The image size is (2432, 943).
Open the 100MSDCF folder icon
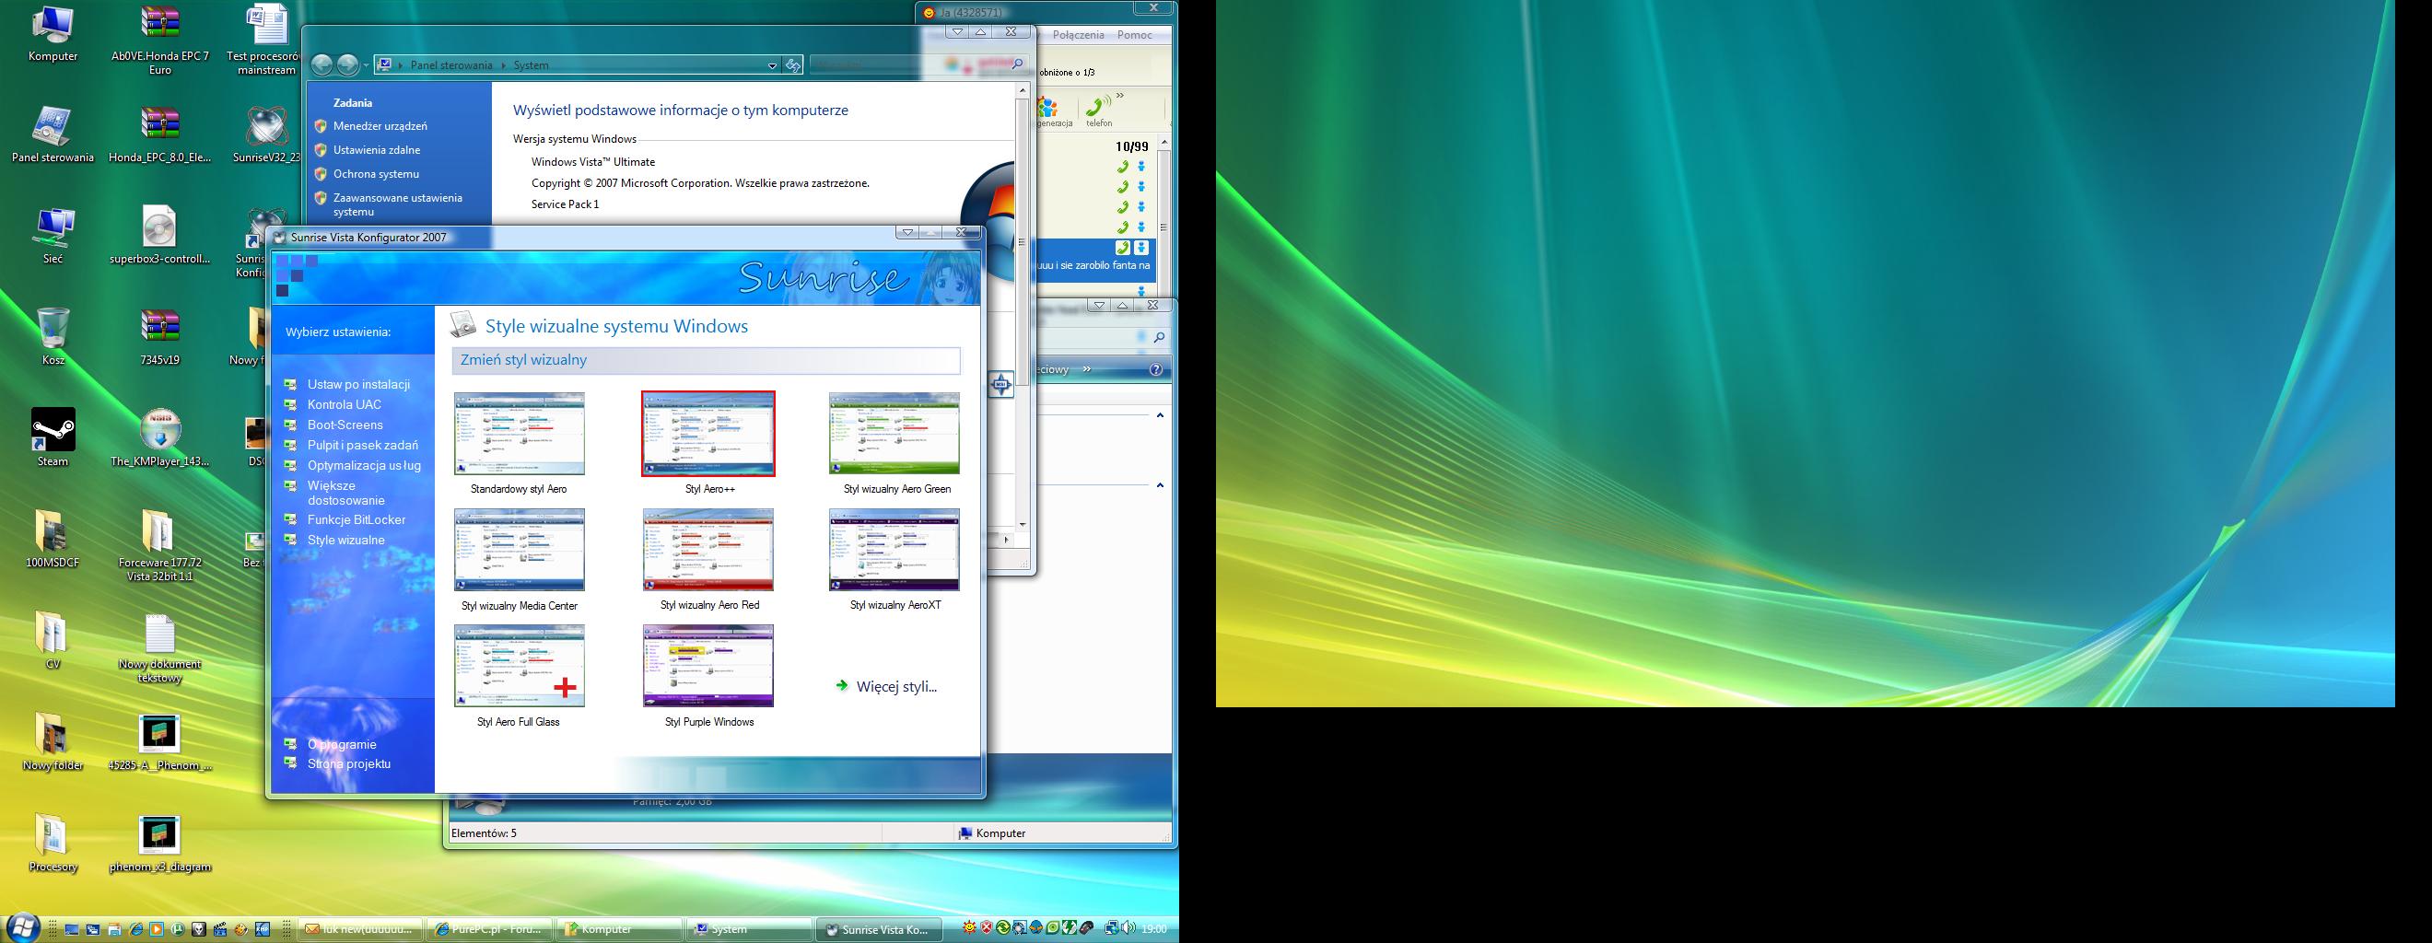click(x=53, y=539)
